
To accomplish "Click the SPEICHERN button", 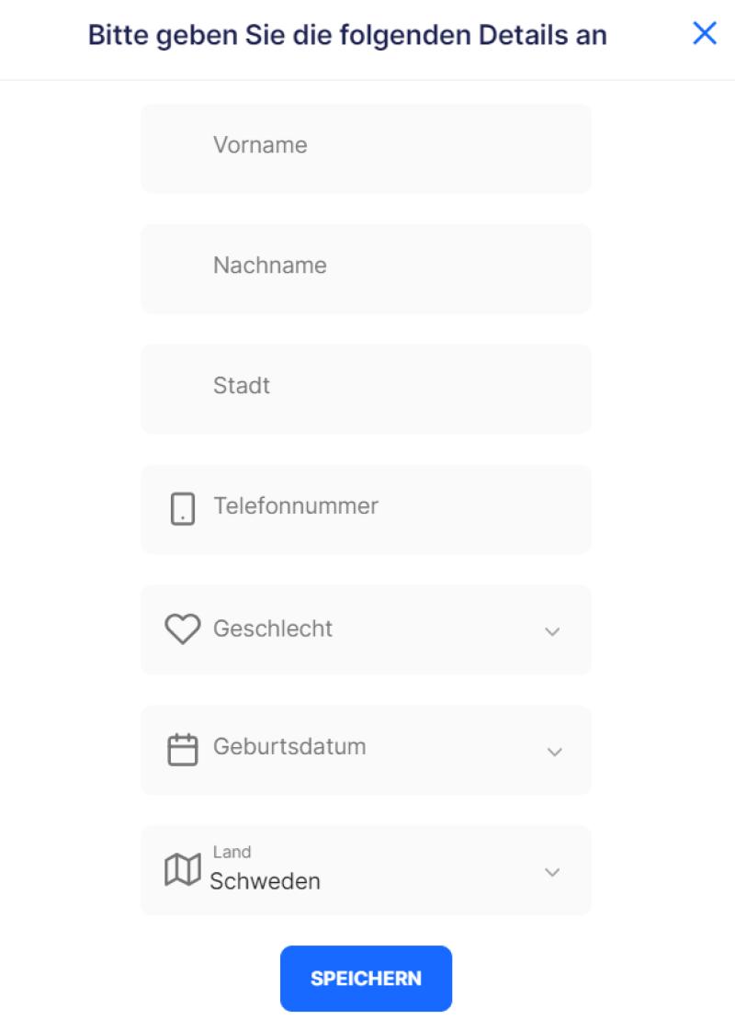I will pos(366,978).
